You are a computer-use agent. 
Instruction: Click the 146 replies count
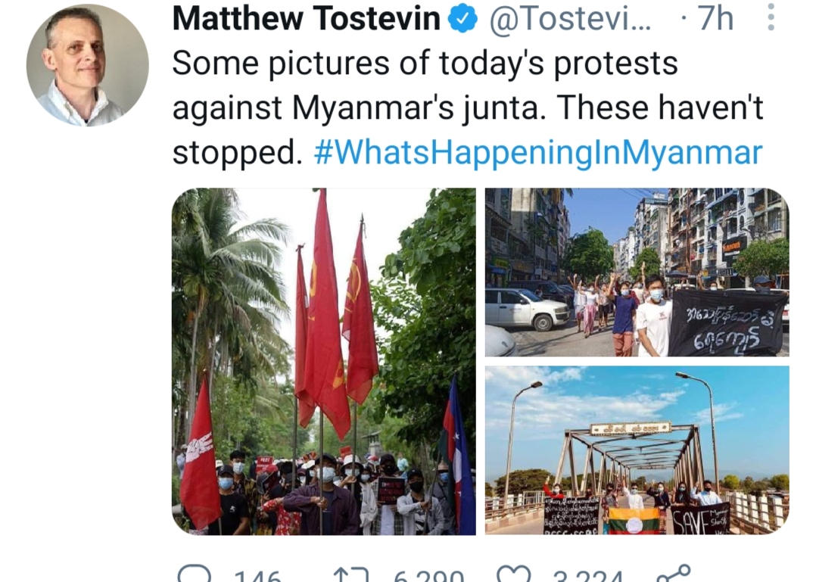pos(257,576)
